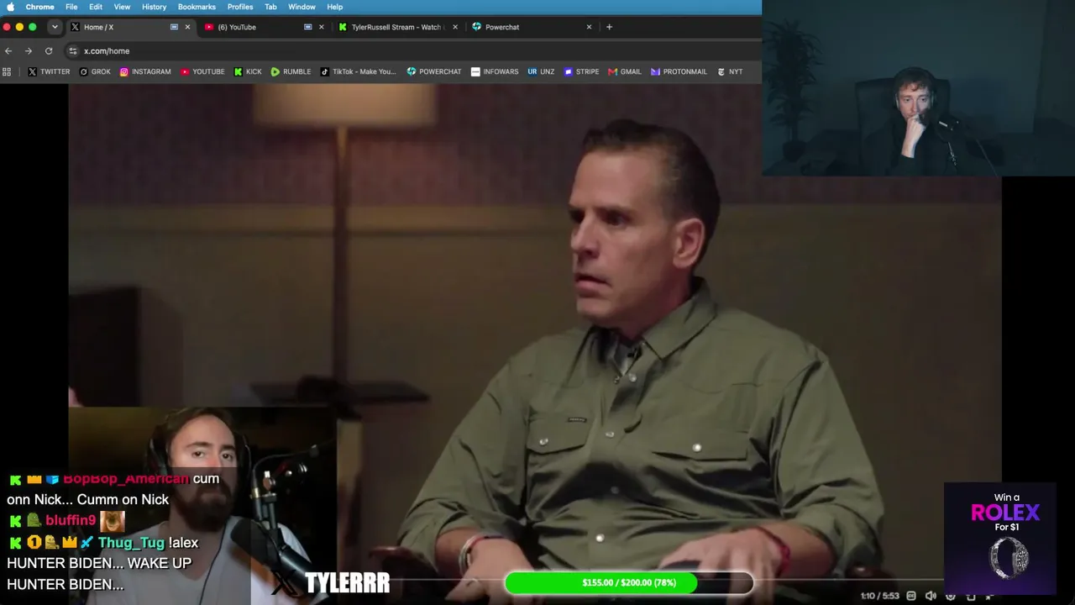Open the View menu

[122, 7]
